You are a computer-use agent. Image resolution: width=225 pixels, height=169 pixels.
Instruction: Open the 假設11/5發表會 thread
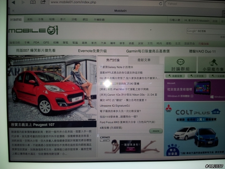click(x=119, y=117)
